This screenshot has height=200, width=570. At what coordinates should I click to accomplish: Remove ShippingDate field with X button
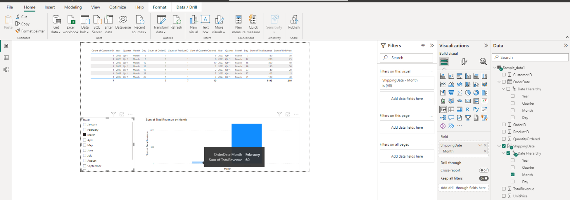coord(485,145)
